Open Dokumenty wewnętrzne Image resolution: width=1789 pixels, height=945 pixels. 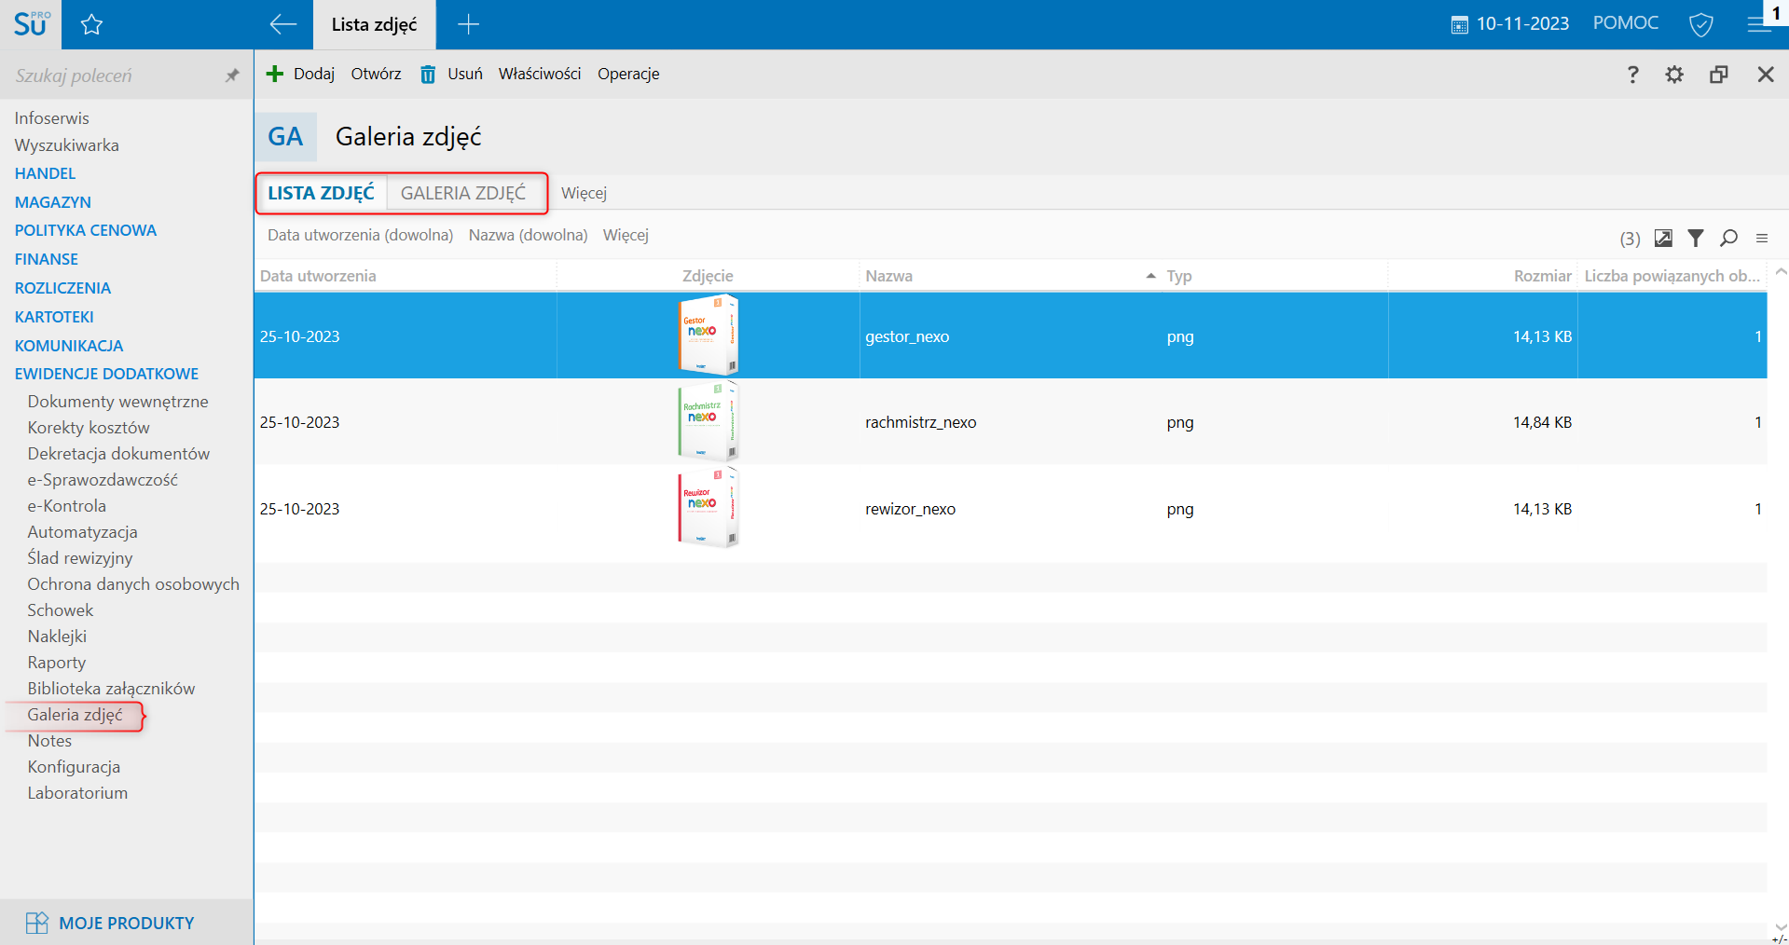point(117,402)
